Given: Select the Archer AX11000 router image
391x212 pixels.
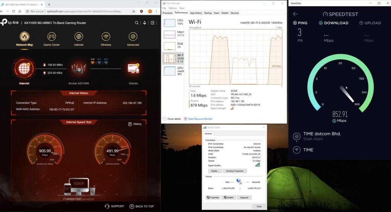Looking at the screenshot, I should [x=79, y=69].
